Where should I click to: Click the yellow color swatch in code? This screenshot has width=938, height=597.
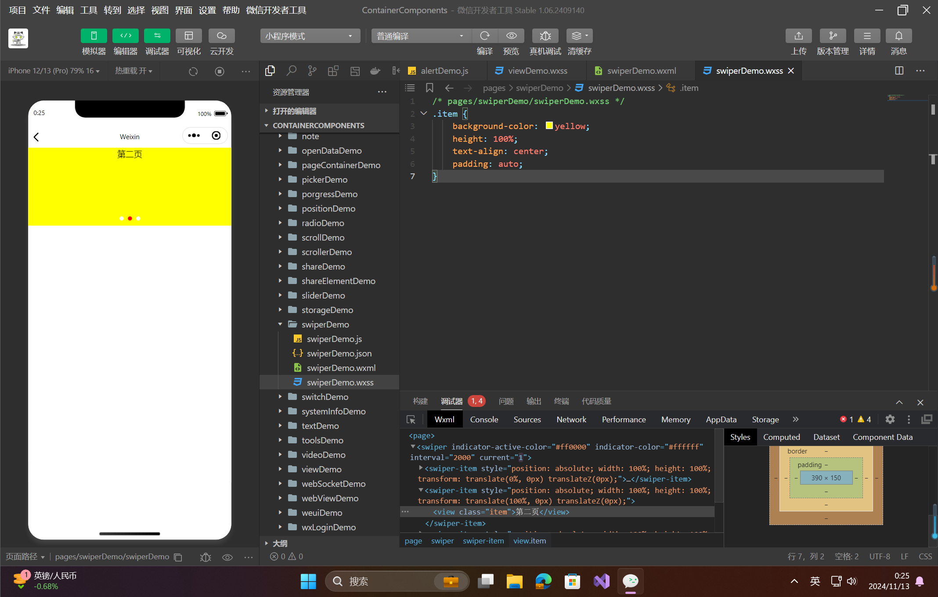[x=549, y=126]
